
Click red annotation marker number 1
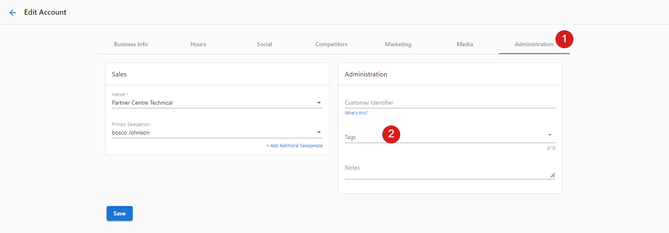pyautogui.click(x=564, y=39)
